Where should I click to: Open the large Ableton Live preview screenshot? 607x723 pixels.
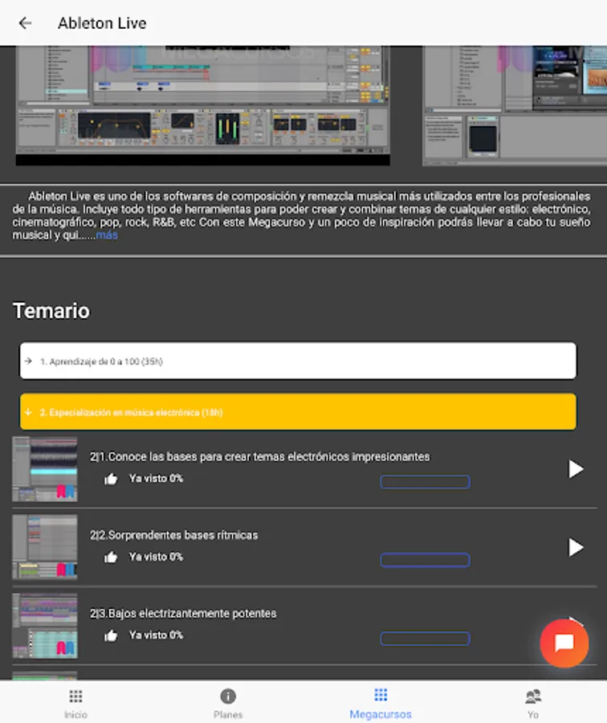click(x=203, y=105)
